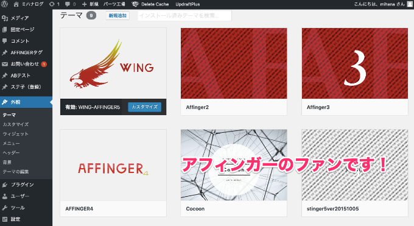
Task: Click the plus icon for 新規
Action: click(84, 4)
